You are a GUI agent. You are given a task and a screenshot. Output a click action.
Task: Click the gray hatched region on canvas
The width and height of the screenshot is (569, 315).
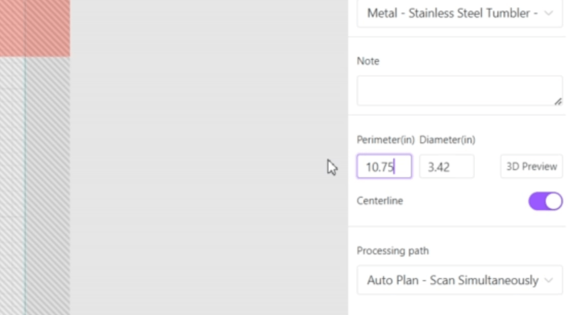[47, 183]
